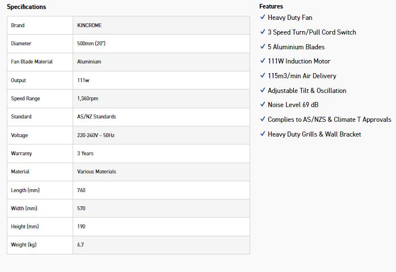396x272 pixels.
Task: Click the checkmark beside Heavy Duty Grills & Wall Bracket
Action: pyautogui.click(x=263, y=134)
